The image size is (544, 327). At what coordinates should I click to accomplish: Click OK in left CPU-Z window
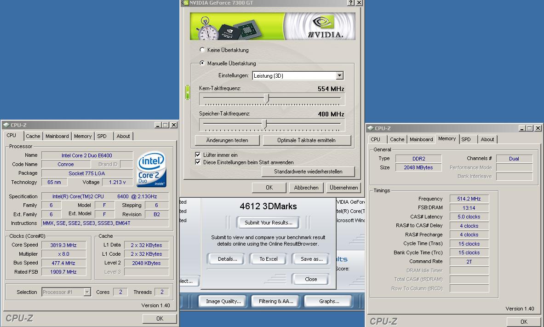(160, 318)
